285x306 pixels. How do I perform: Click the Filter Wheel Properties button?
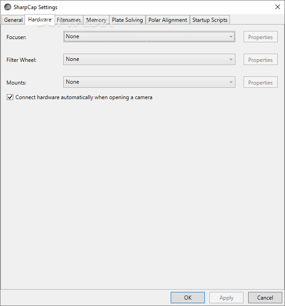(260, 60)
